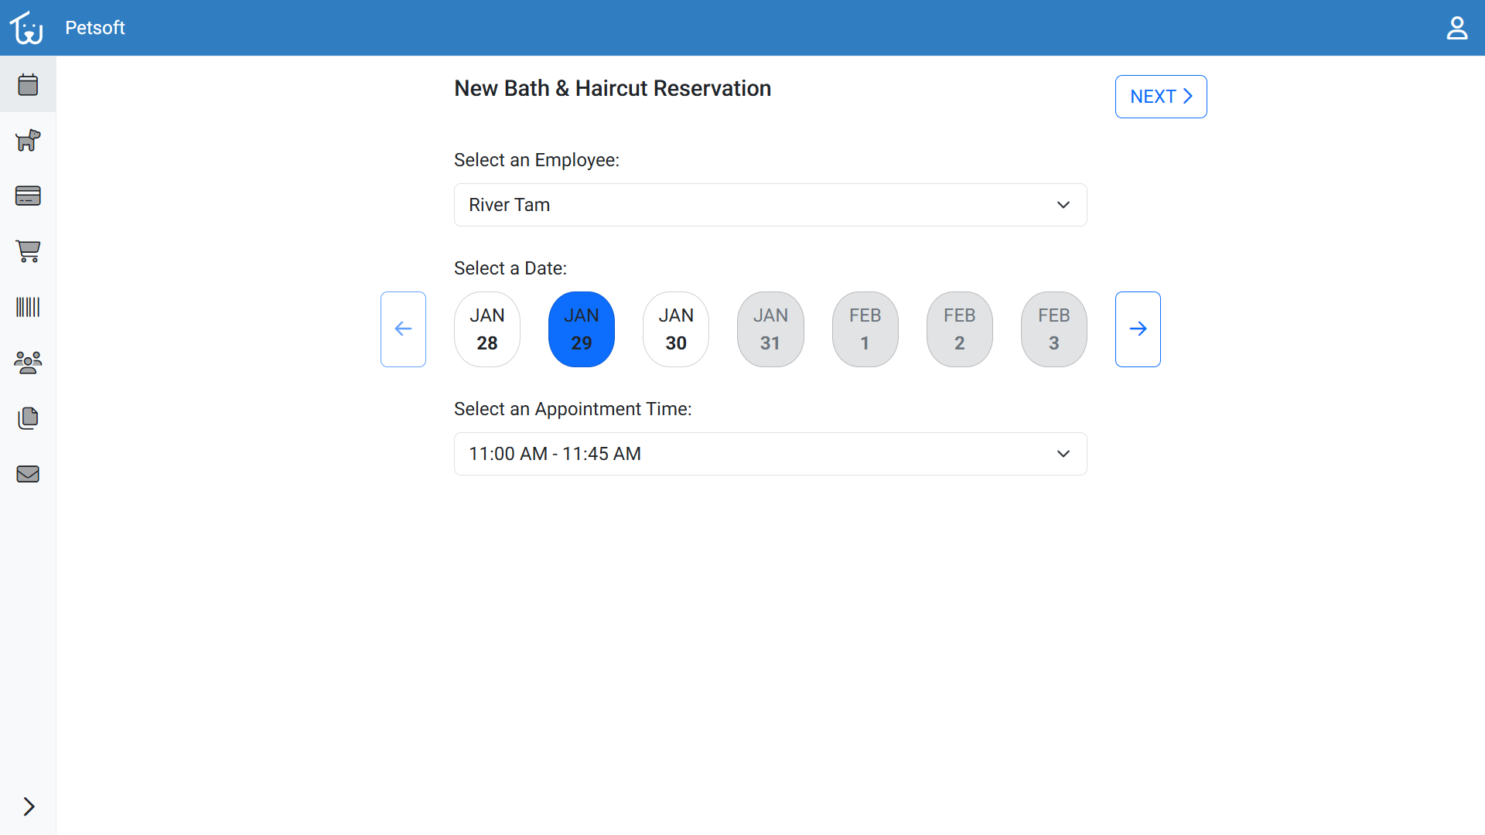
Task: Select the JAN 28 date
Action: pyautogui.click(x=487, y=329)
